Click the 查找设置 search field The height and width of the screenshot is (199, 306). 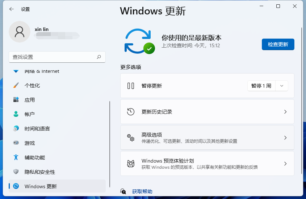pos(53,57)
